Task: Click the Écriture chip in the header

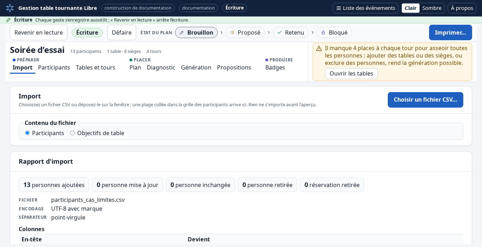Action: [x=235, y=8]
